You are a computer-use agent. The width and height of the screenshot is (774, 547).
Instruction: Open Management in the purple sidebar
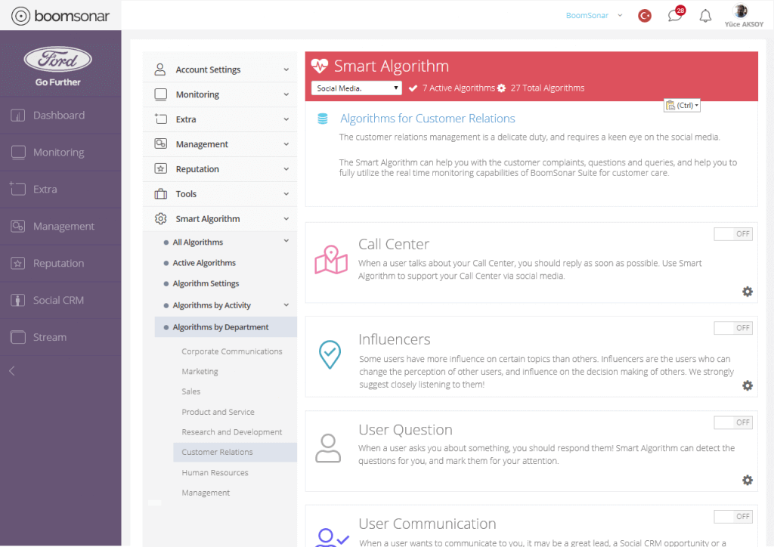(x=60, y=227)
